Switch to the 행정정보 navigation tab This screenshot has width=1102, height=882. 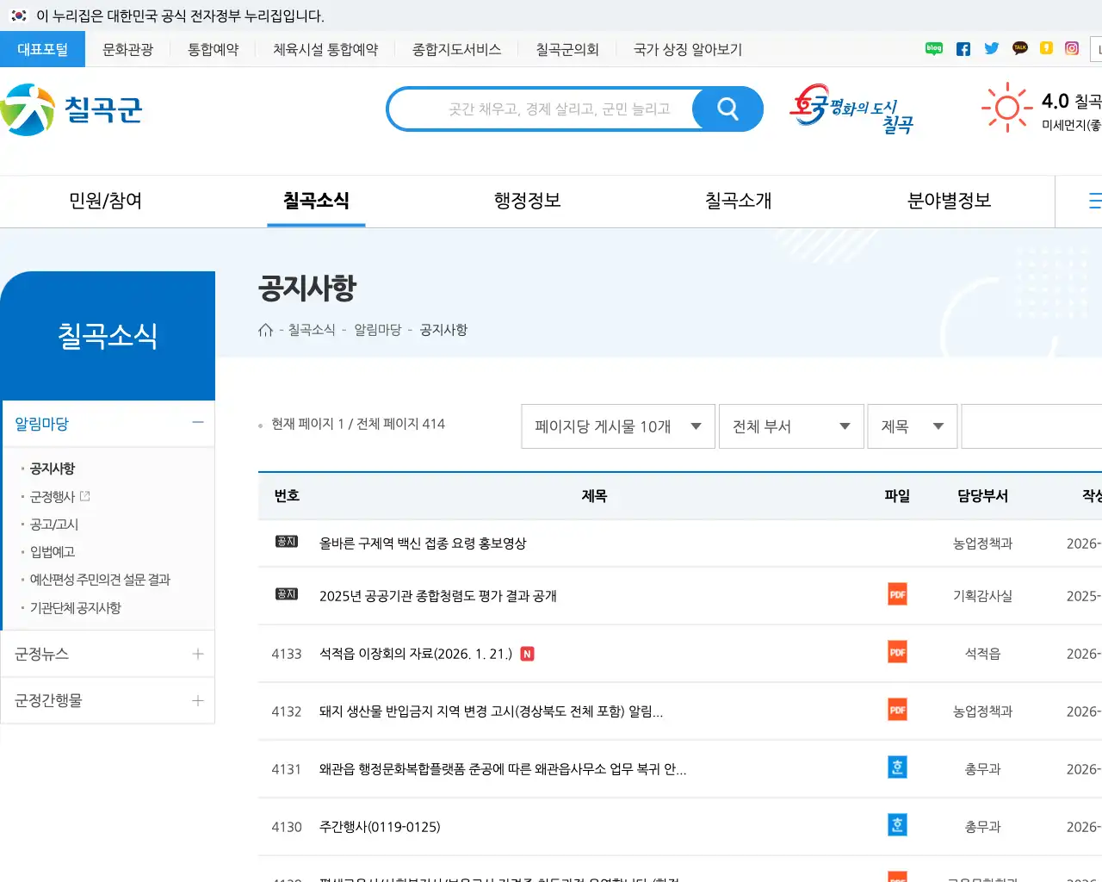click(x=526, y=201)
